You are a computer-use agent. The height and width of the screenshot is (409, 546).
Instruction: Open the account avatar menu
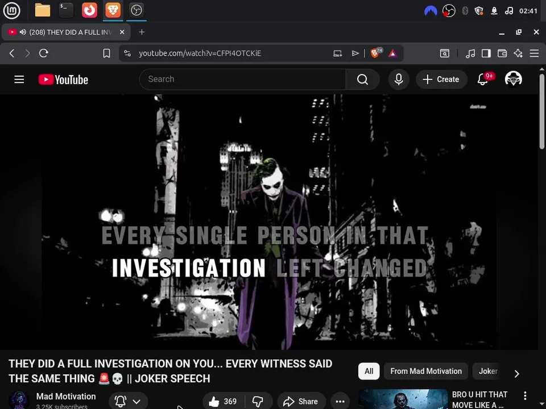513,79
